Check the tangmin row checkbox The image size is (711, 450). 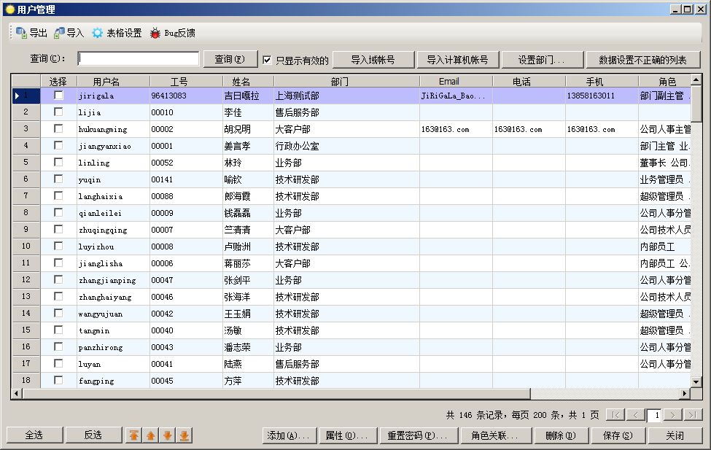tap(58, 330)
